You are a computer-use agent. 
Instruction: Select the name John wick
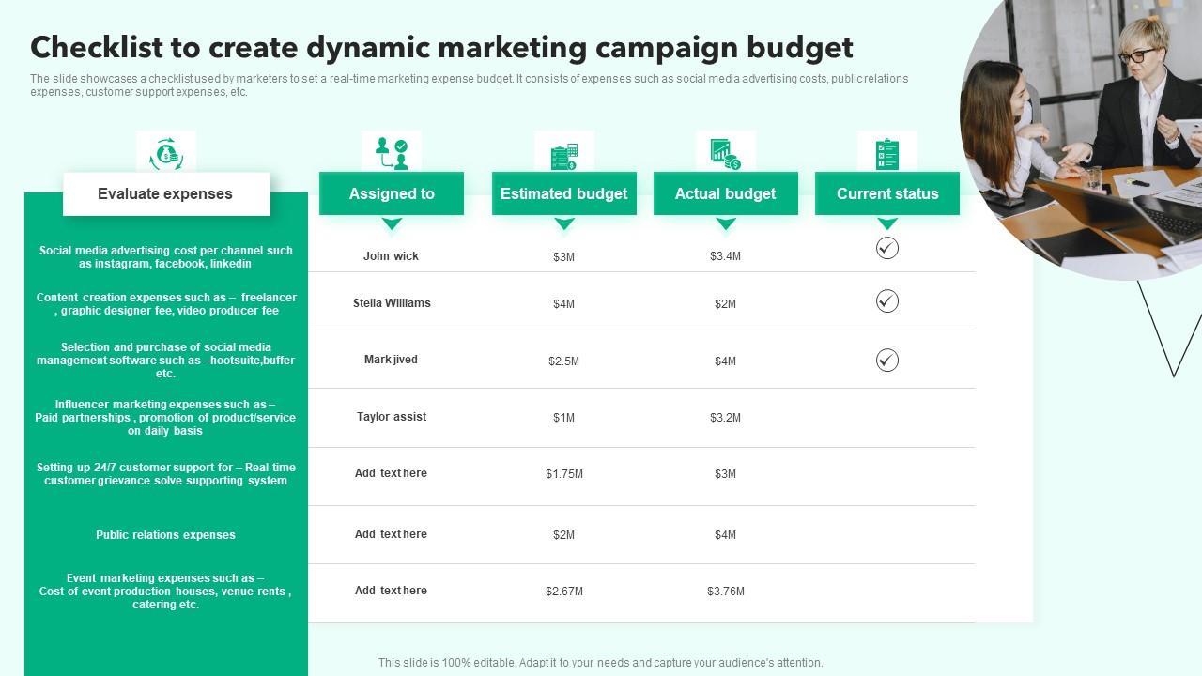pyautogui.click(x=391, y=256)
